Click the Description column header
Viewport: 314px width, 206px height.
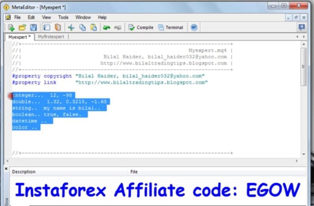[69, 172]
